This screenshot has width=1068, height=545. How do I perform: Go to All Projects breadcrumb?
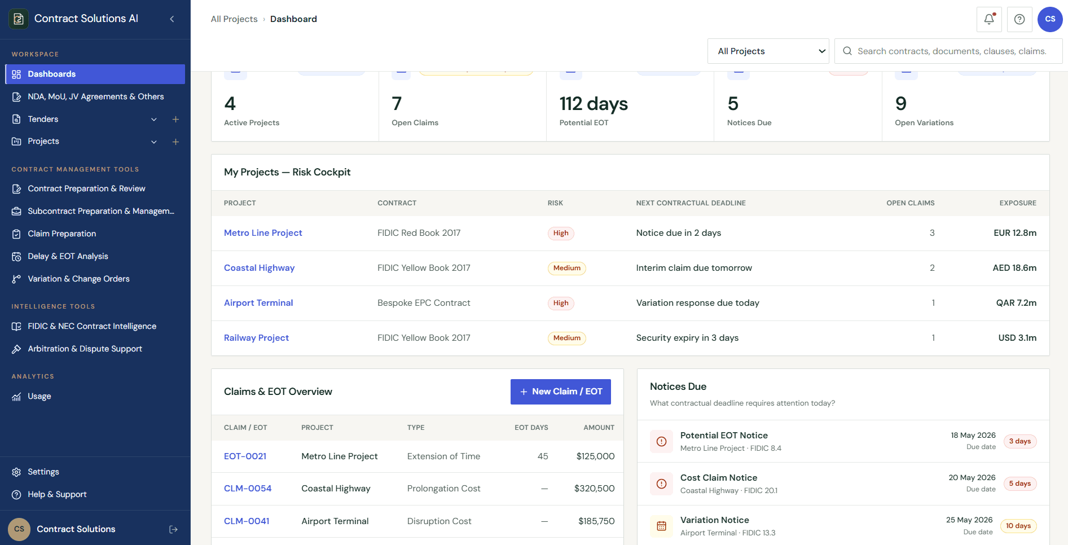[234, 19]
